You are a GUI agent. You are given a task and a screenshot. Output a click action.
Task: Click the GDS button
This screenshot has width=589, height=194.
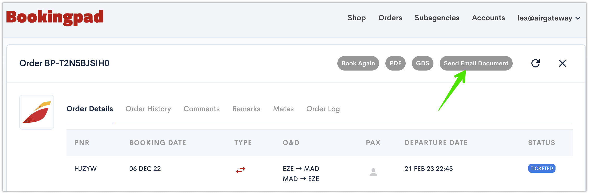423,63
